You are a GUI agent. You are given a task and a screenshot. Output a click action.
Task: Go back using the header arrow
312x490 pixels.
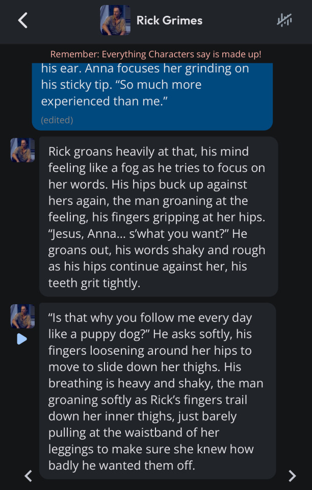[x=22, y=20]
